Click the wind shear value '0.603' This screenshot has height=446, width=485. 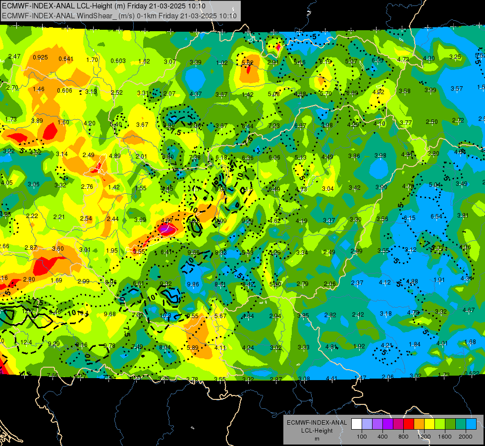click(118, 60)
